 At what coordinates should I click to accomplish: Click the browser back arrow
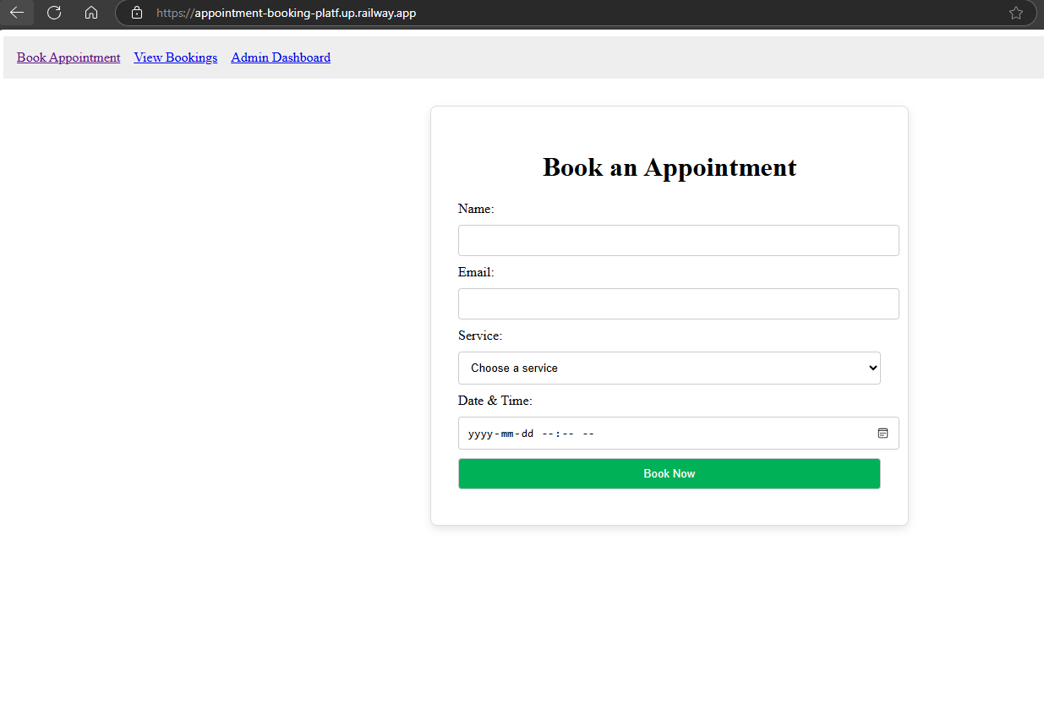point(17,13)
